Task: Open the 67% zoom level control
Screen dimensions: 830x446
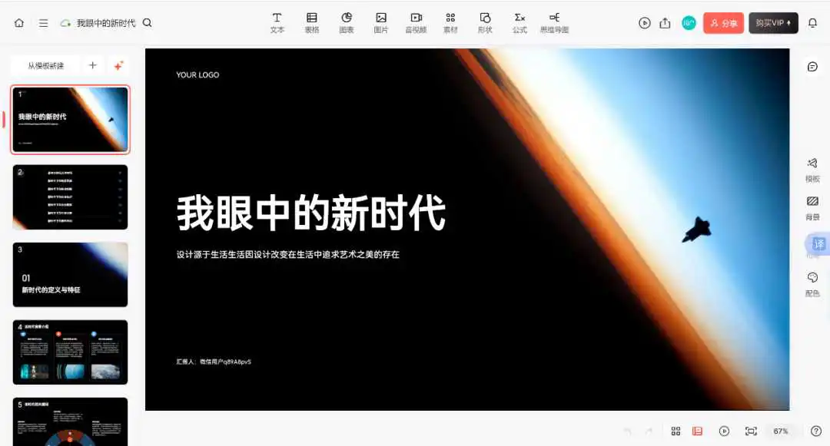Action: (x=781, y=431)
